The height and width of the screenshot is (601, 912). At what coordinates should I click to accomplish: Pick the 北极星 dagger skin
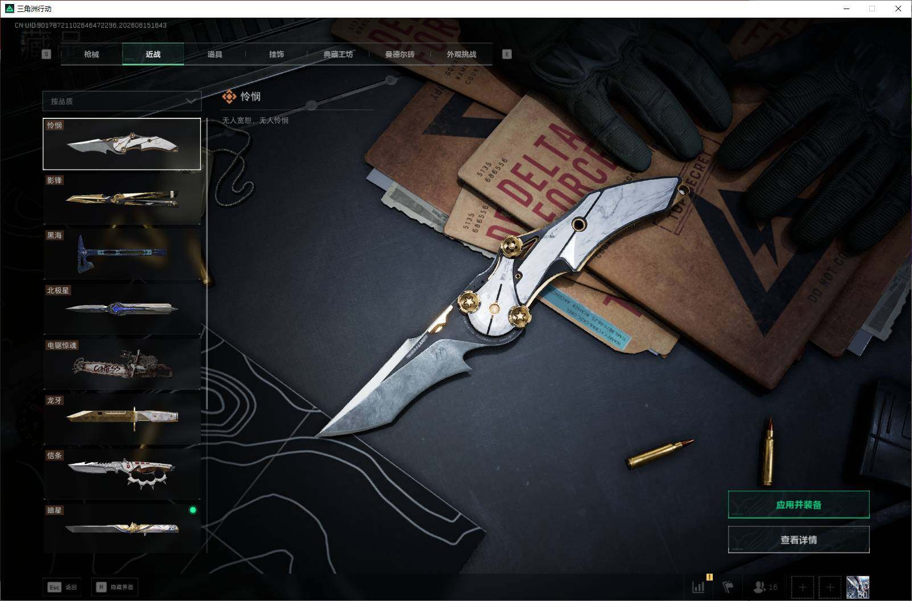coord(122,309)
